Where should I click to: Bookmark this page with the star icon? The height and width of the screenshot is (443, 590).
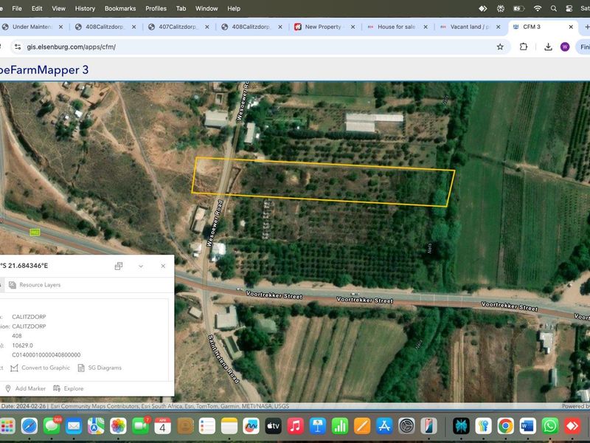point(499,45)
